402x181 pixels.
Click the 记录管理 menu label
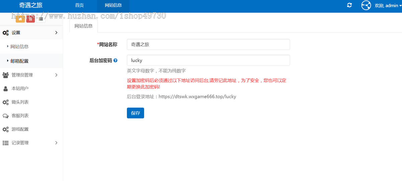pyautogui.click(x=20, y=143)
